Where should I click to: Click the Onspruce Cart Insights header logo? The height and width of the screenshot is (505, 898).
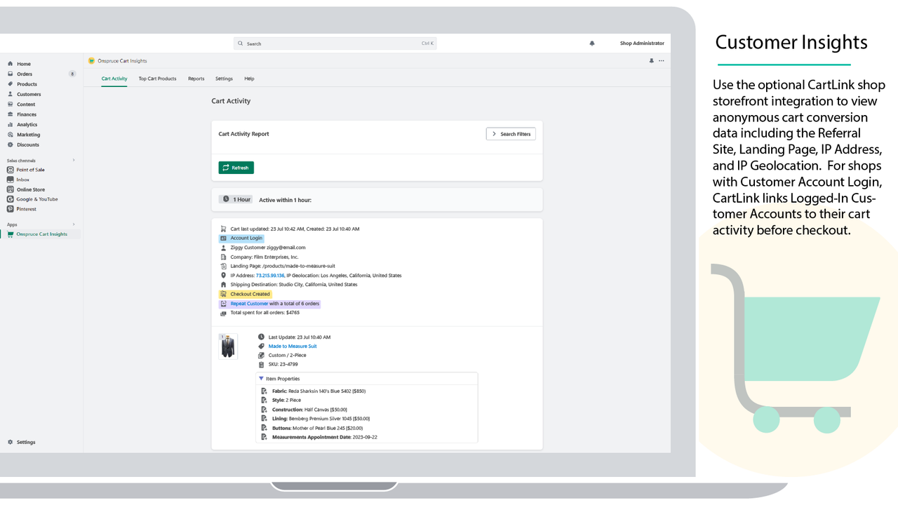coord(91,61)
